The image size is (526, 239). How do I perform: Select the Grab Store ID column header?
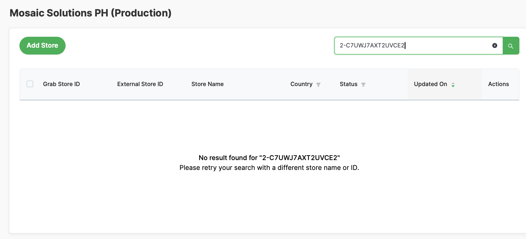[x=61, y=84]
